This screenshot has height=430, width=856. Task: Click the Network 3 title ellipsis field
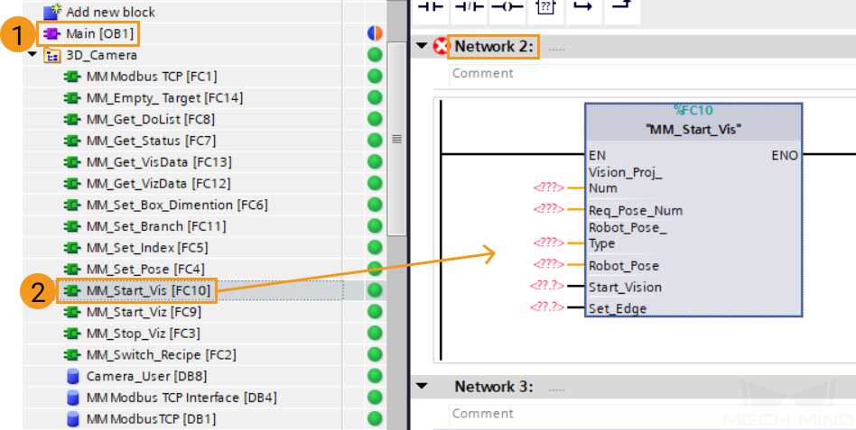click(556, 389)
